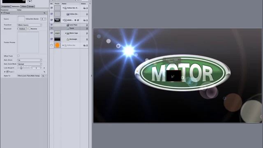Click inside the Tracker Preview area
263x148 pixels.
28,42
